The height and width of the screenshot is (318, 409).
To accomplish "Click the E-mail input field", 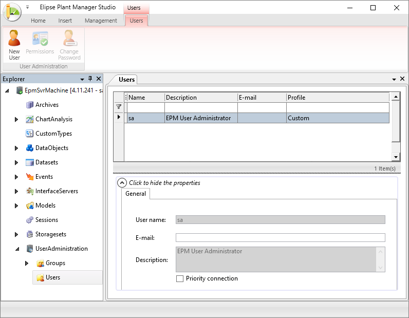I will (281, 238).
